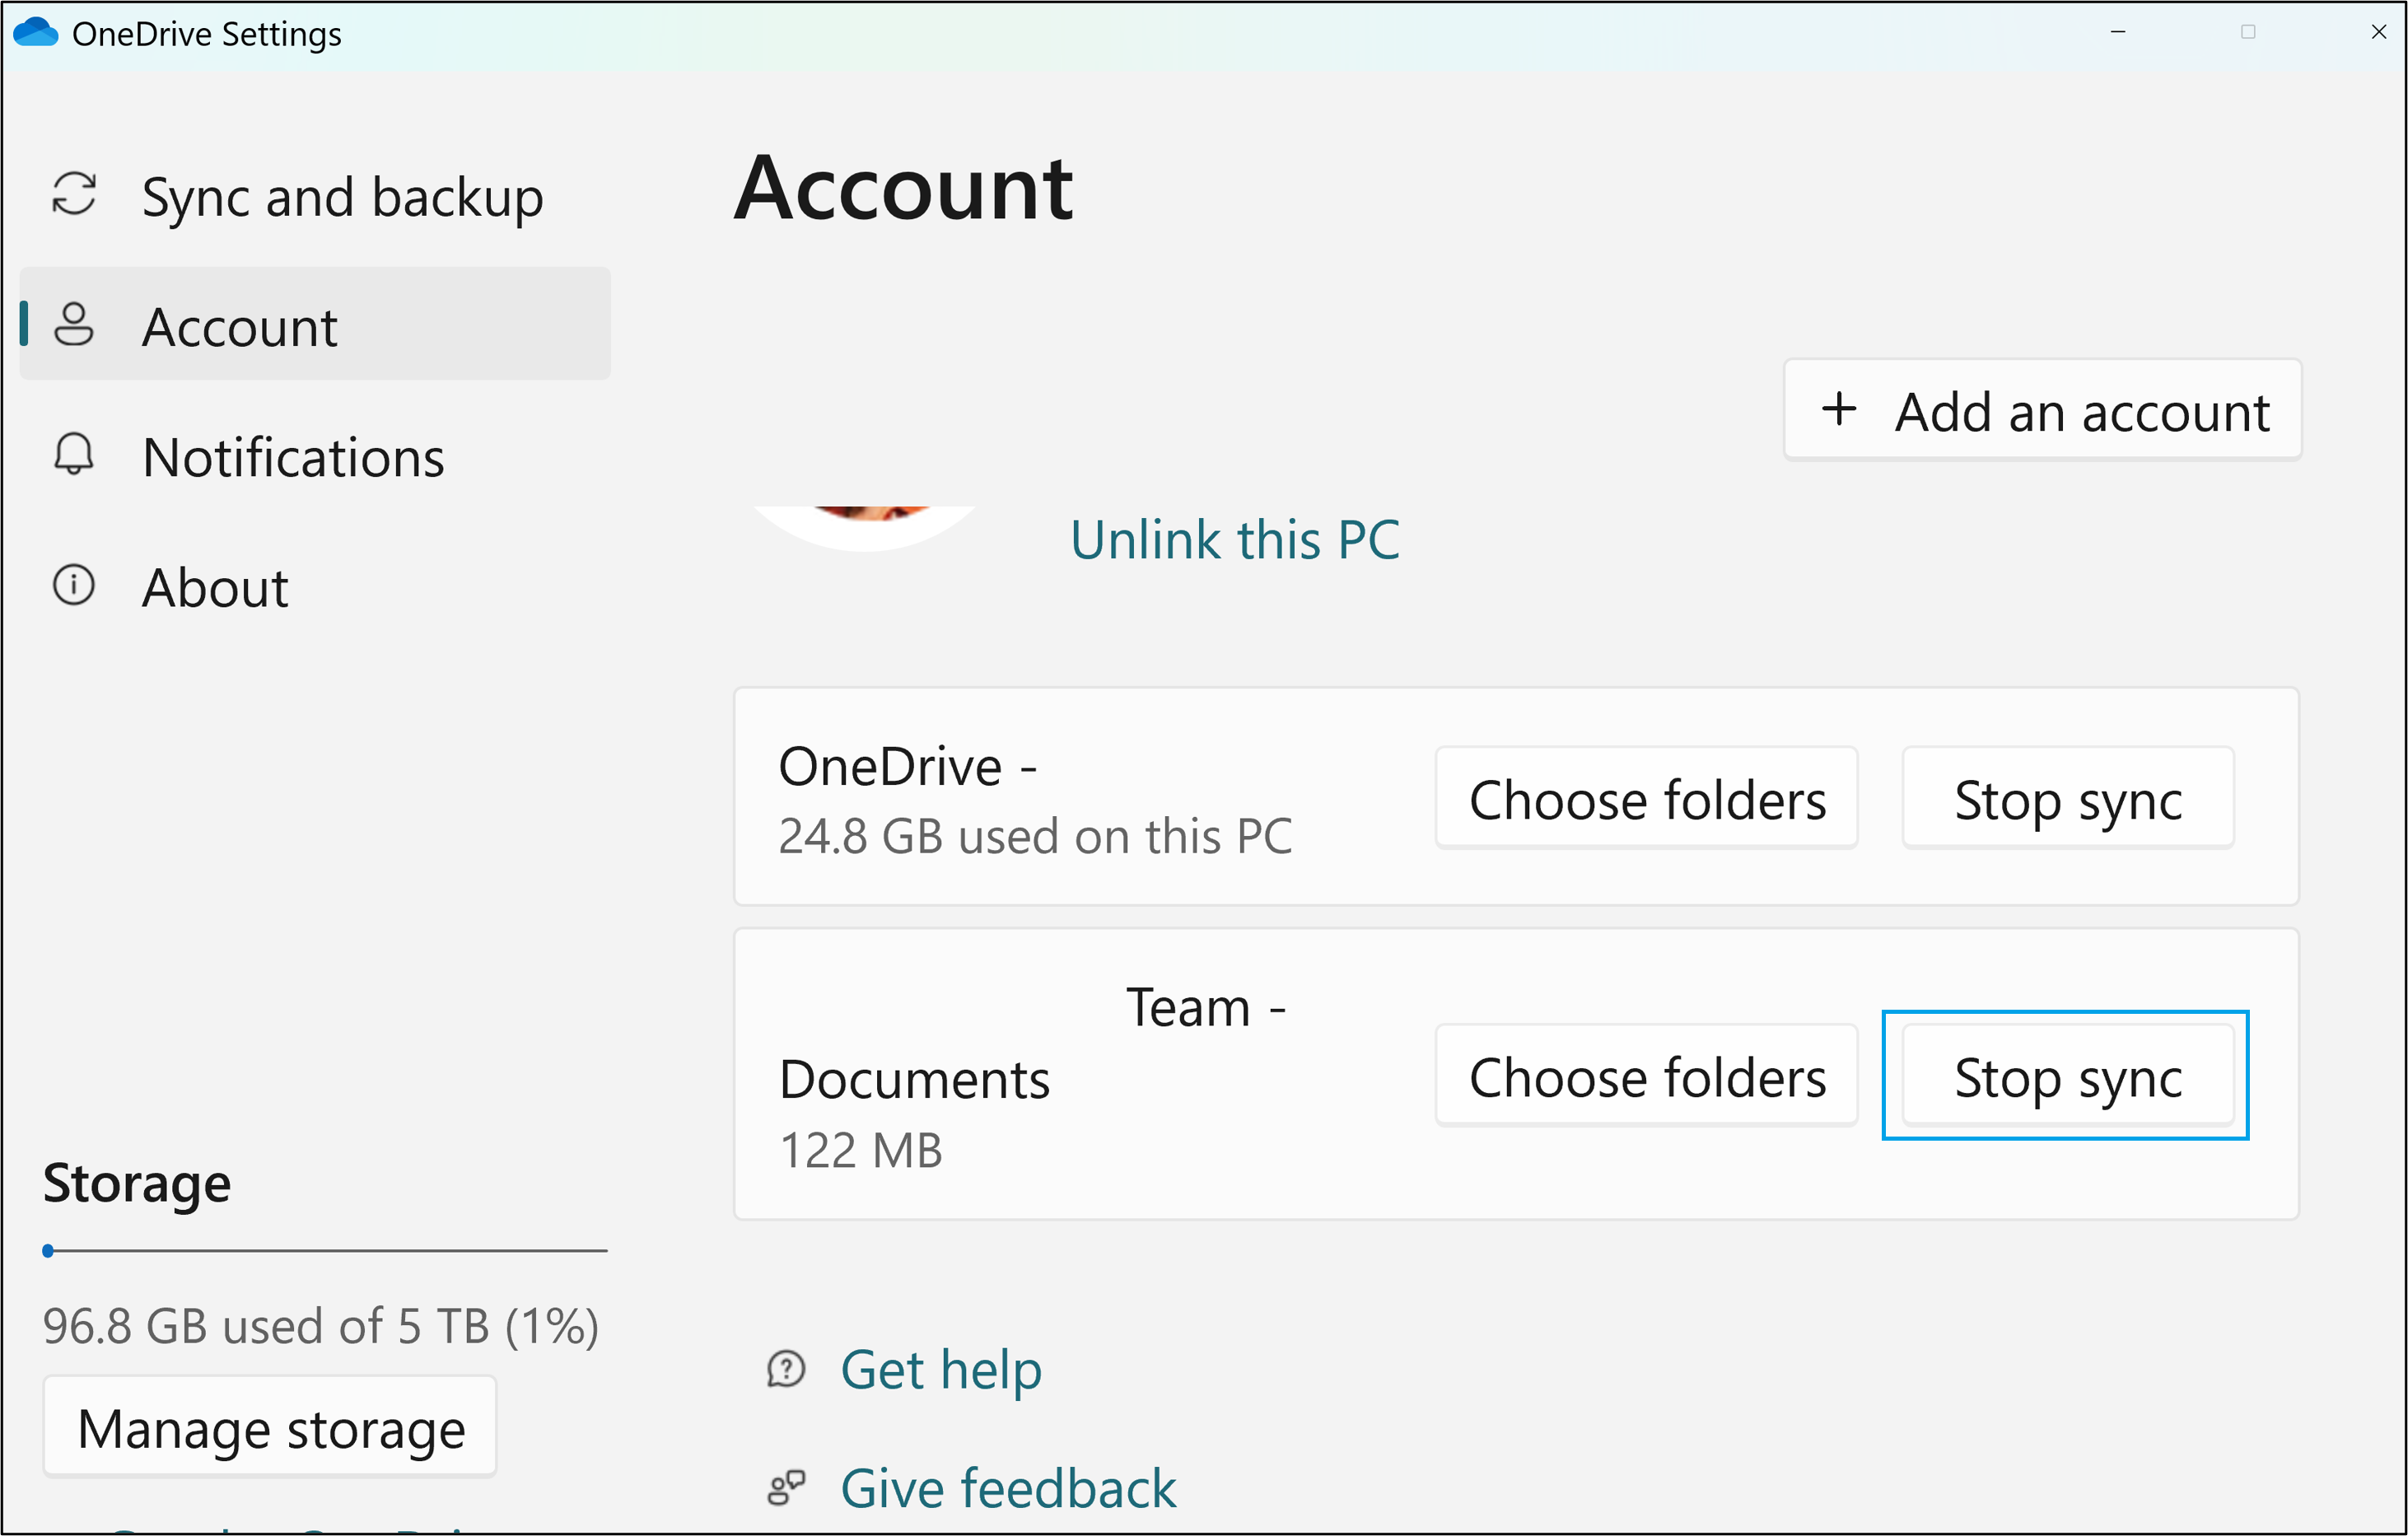Viewport: 2408px width, 1536px height.
Task: Click the About info circle icon
Action: (x=74, y=585)
